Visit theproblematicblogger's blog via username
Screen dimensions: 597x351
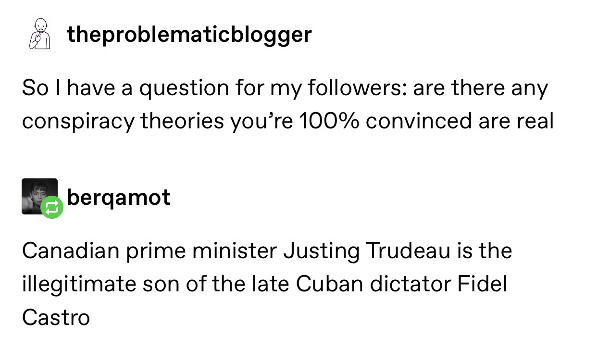[189, 34]
